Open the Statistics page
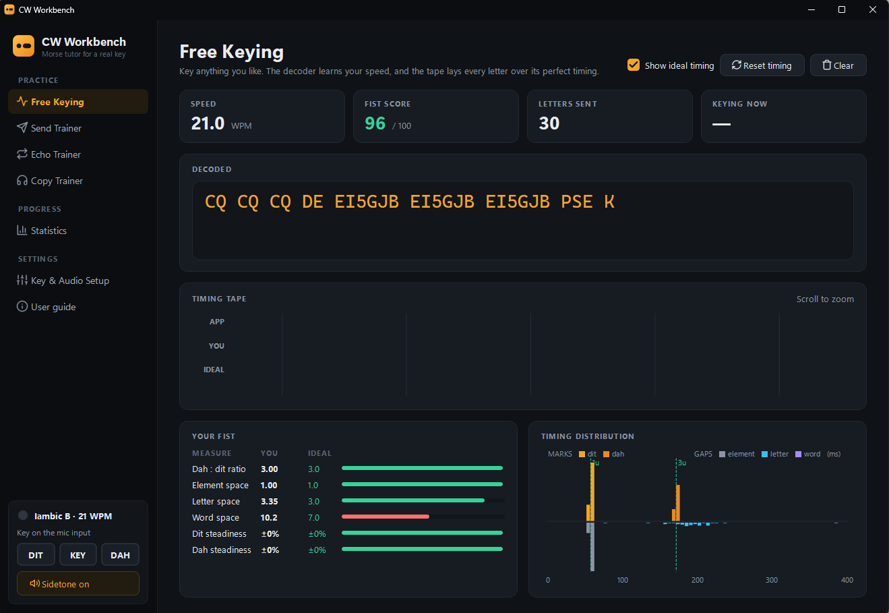This screenshot has width=889, height=613. click(x=78, y=231)
